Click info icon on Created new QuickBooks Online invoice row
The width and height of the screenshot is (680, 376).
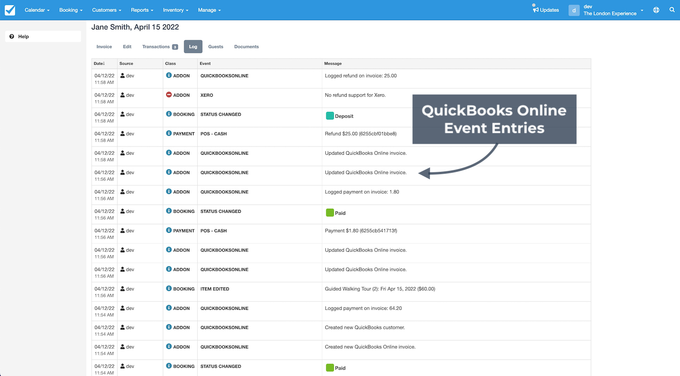[169, 346]
